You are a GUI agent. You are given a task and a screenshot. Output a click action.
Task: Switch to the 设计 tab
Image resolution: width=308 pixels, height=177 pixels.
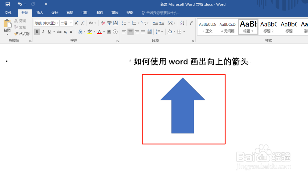click(55, 13)
